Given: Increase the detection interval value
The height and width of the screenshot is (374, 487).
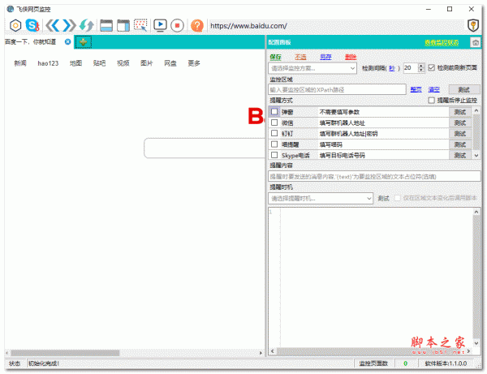Looking at the screenshot, I should click(x=420, y=66).
